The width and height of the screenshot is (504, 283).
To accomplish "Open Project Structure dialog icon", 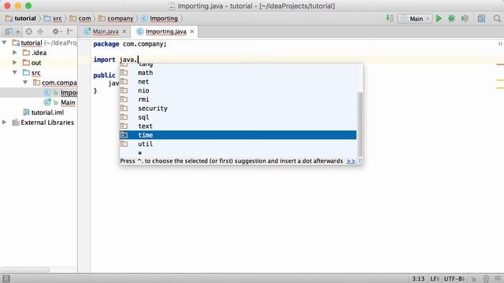I will 481,19.
